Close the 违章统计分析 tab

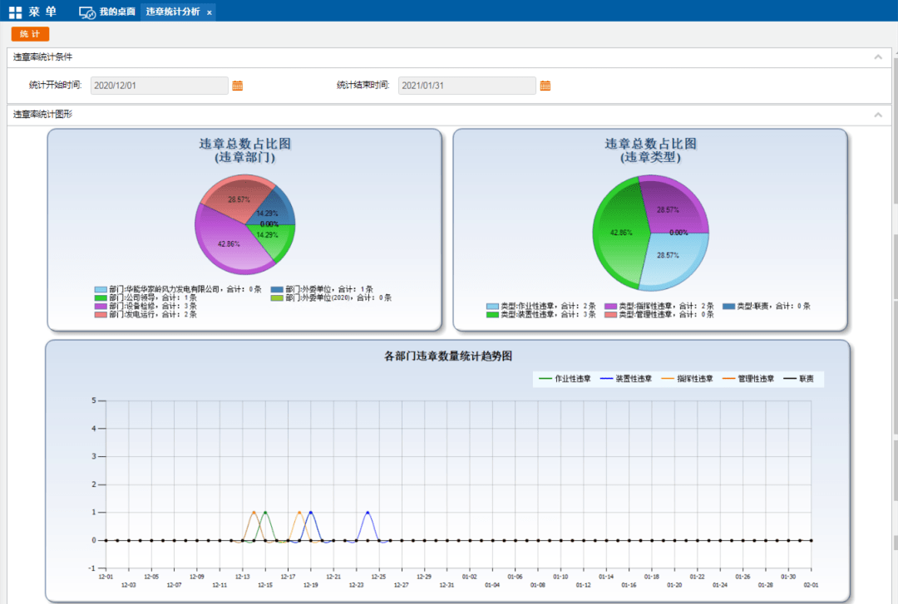(209, 12)
